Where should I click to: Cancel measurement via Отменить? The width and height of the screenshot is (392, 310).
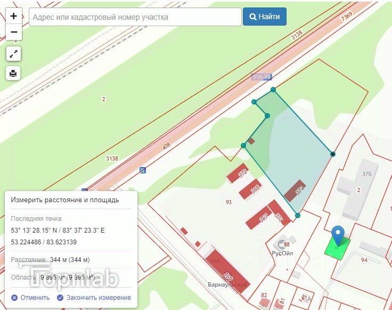tap(30, 298)
